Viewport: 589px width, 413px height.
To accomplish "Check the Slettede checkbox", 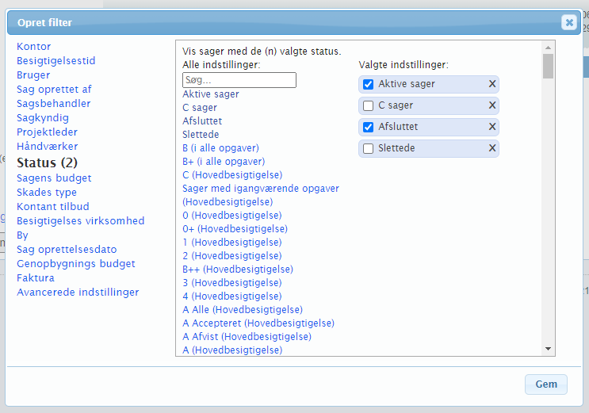I will pos(368,148).
